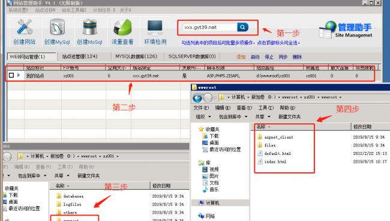Screen dimensions: 390x221
Task: Click the 创建MySql database icon
Action: click(x=57, y=26)
